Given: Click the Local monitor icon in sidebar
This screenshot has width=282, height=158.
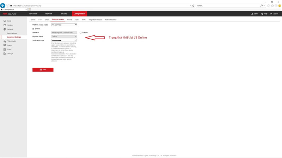Looking at the screenshot, I should [5, 21].
